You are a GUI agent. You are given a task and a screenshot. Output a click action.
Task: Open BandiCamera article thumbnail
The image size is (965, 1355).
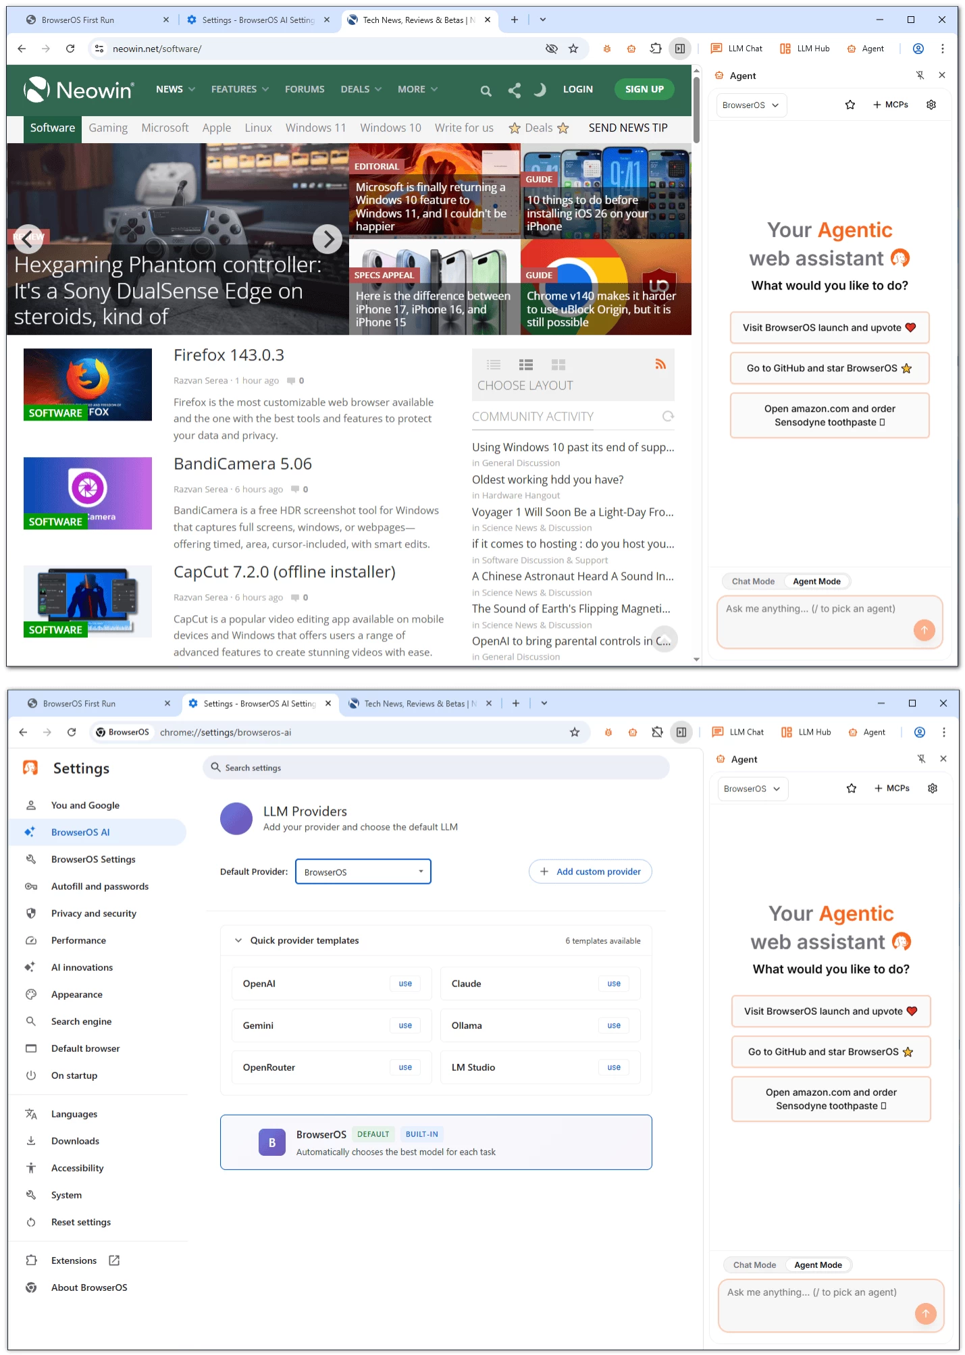coord(88,494)
